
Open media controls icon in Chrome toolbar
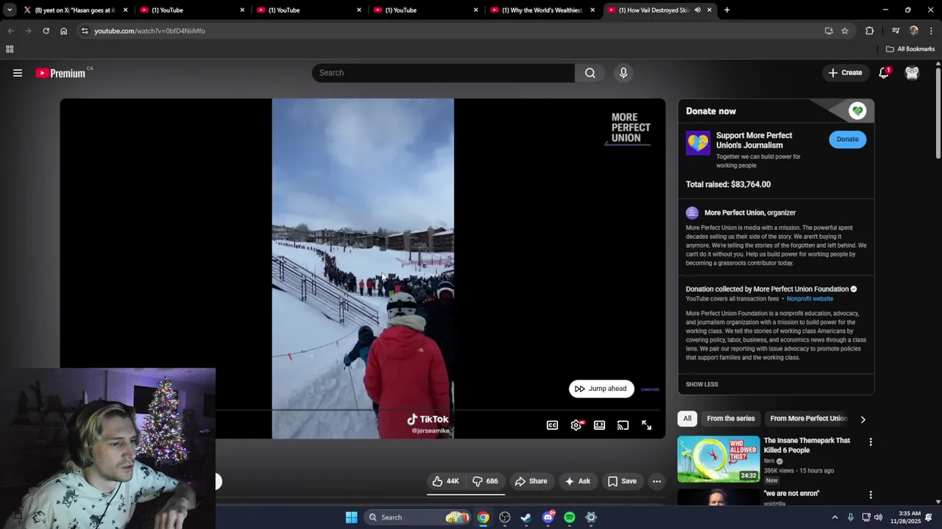point(896,31)
